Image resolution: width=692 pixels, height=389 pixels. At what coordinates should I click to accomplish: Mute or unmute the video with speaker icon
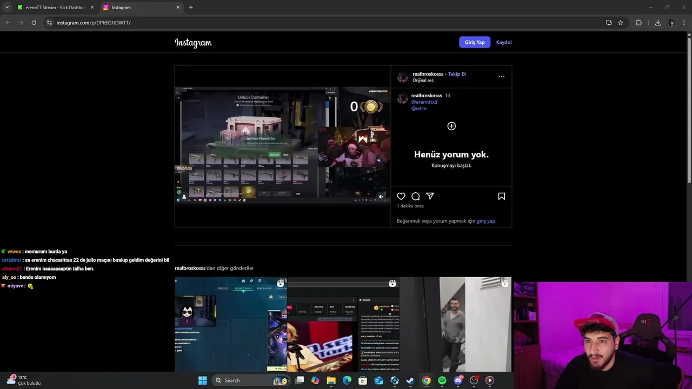pyautogui.click(x=381, y=197)
